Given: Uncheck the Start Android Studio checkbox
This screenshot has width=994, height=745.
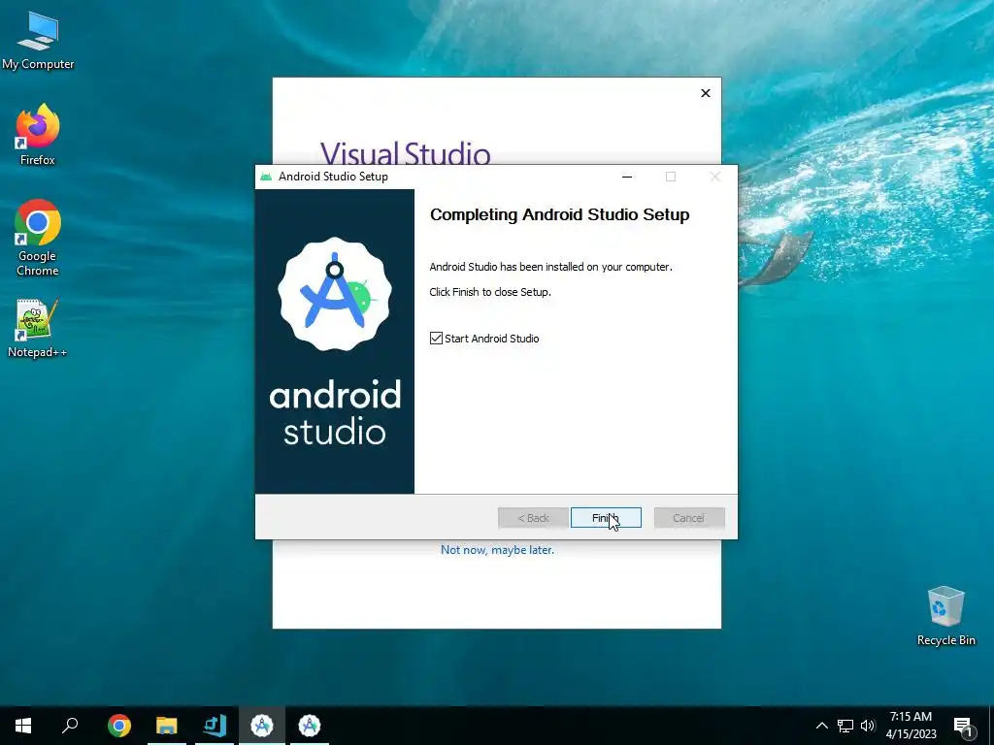Looking at the screenshot, I should click(x=436, y=339).
